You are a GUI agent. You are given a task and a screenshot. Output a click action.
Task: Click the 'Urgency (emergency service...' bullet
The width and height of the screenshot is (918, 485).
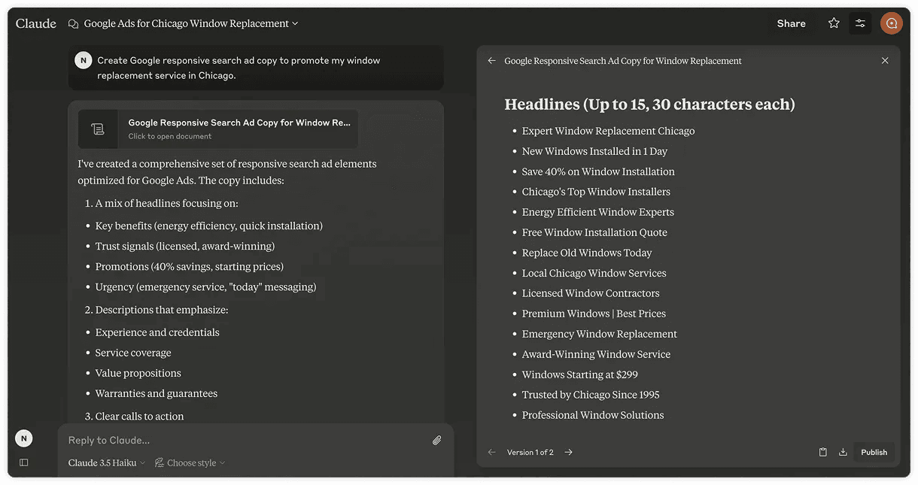coord(205,286)
